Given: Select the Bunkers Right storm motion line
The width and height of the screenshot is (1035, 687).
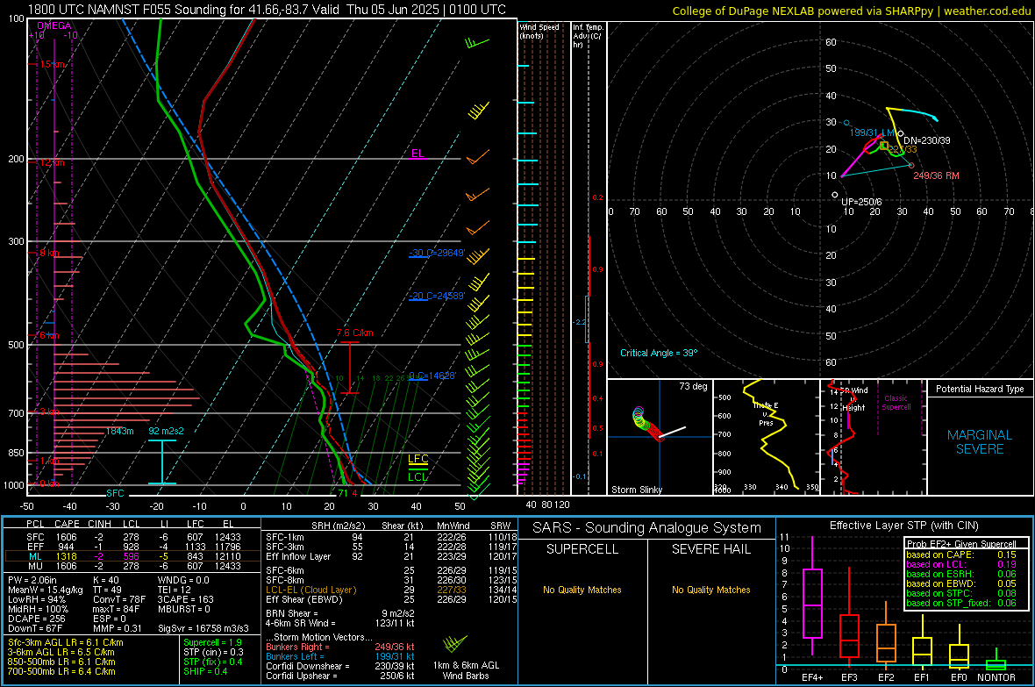Looking at the screenshot, I should coord(340,647).
